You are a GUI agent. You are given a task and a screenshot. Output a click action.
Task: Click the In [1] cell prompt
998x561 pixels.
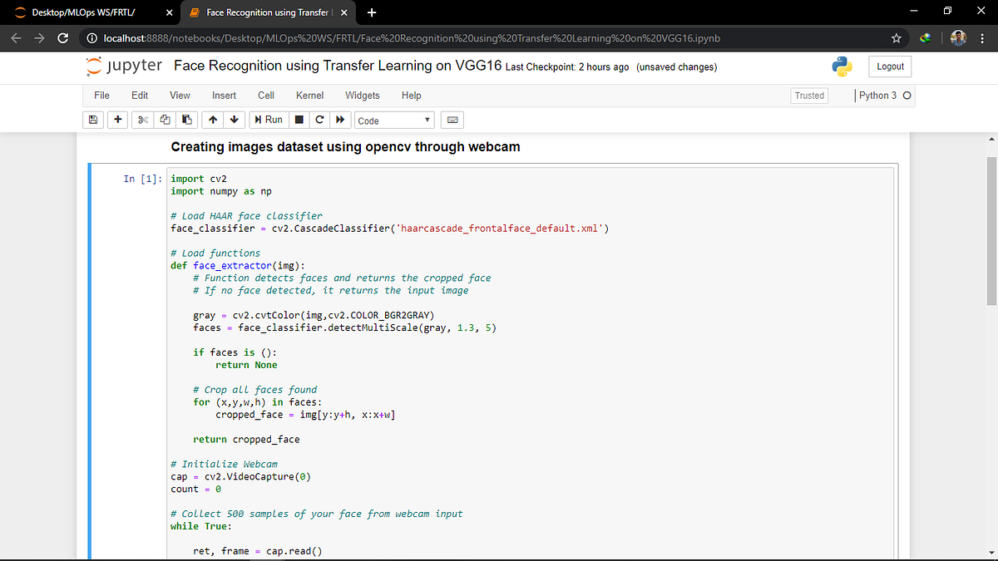[143, 179]
